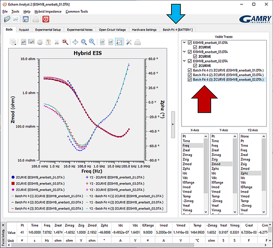Uncheck EISHYB_enerbatt_02.DTA trace
This screenshot has width=273, height=248.
(190, 61)
